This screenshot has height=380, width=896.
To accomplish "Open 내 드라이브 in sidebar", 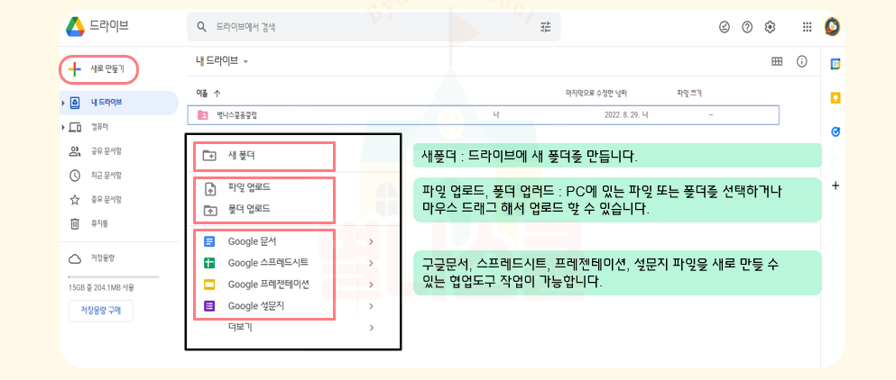I will coord(119,104).
